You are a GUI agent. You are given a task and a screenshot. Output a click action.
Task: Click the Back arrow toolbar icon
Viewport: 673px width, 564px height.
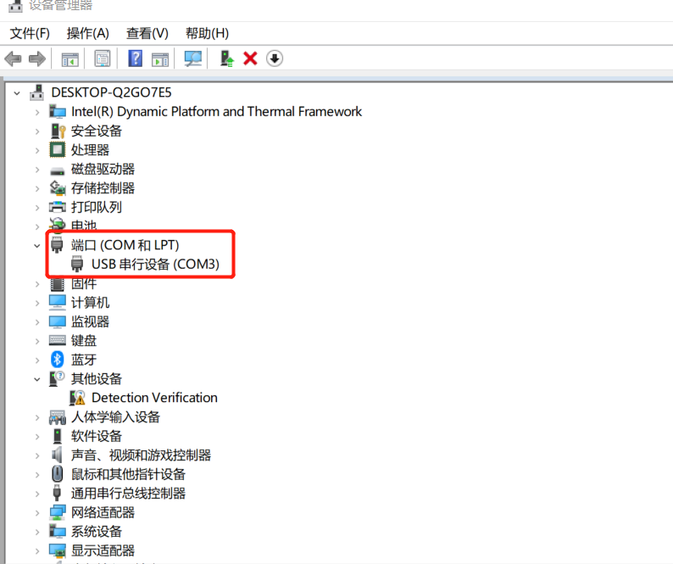point(13,59)
